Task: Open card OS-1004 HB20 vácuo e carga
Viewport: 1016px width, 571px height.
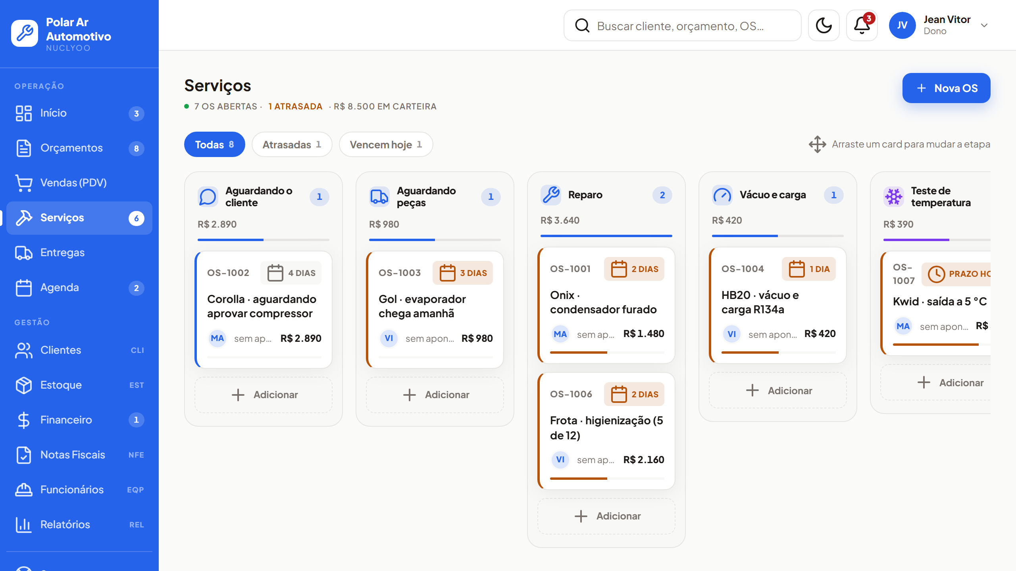Action: tap(778, 305)
